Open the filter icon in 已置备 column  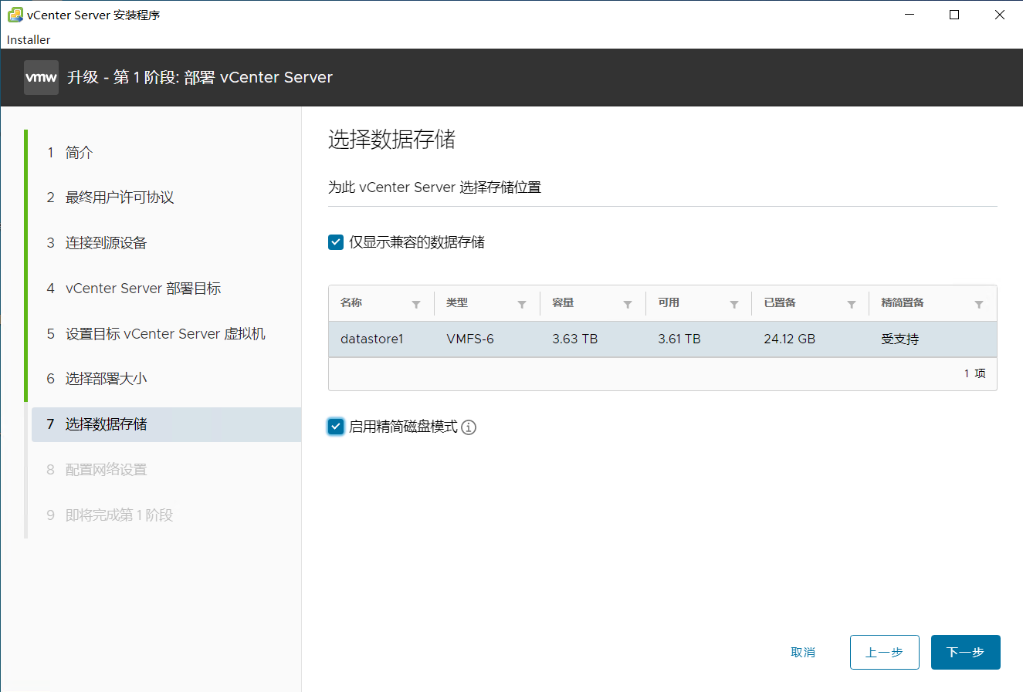click(852, 305)
